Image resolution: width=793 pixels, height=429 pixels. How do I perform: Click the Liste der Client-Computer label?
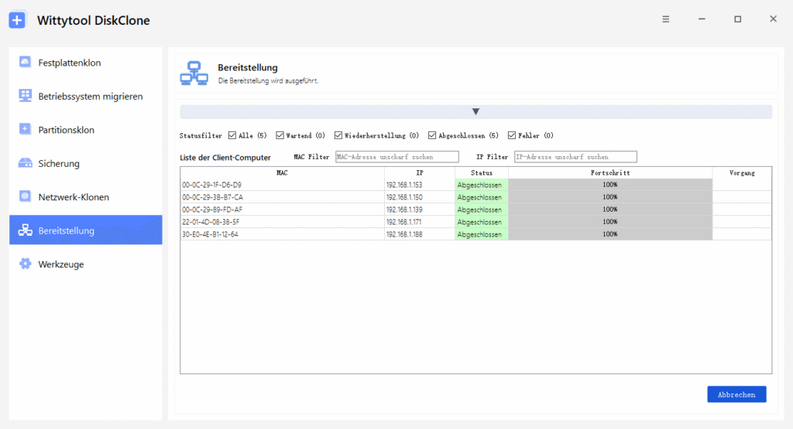click(225, 158)
